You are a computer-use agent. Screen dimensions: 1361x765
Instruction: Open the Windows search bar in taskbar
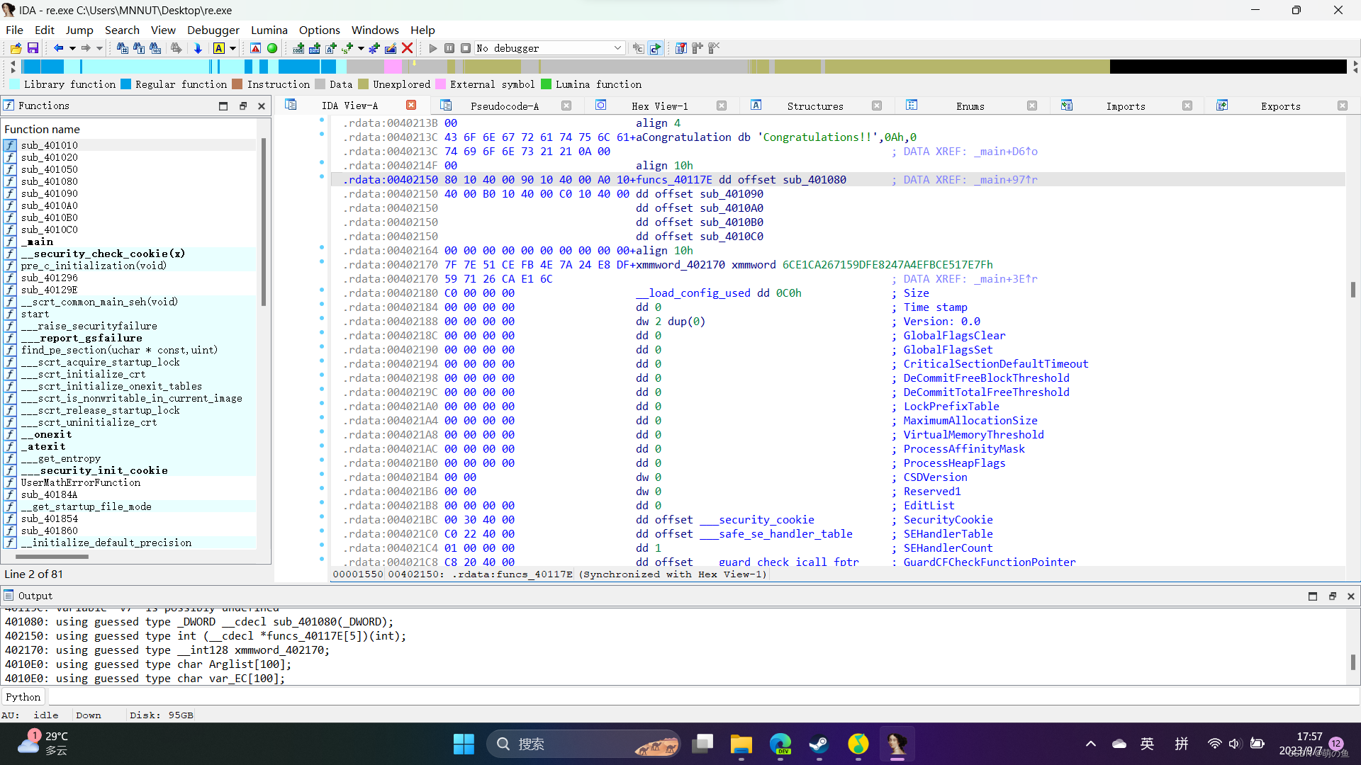point(581,744)
